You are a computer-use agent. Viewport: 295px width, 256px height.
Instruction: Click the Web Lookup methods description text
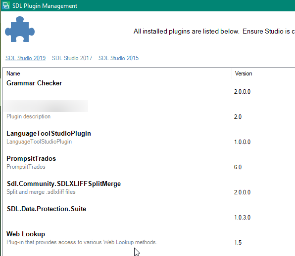click(x=82, y=242)
